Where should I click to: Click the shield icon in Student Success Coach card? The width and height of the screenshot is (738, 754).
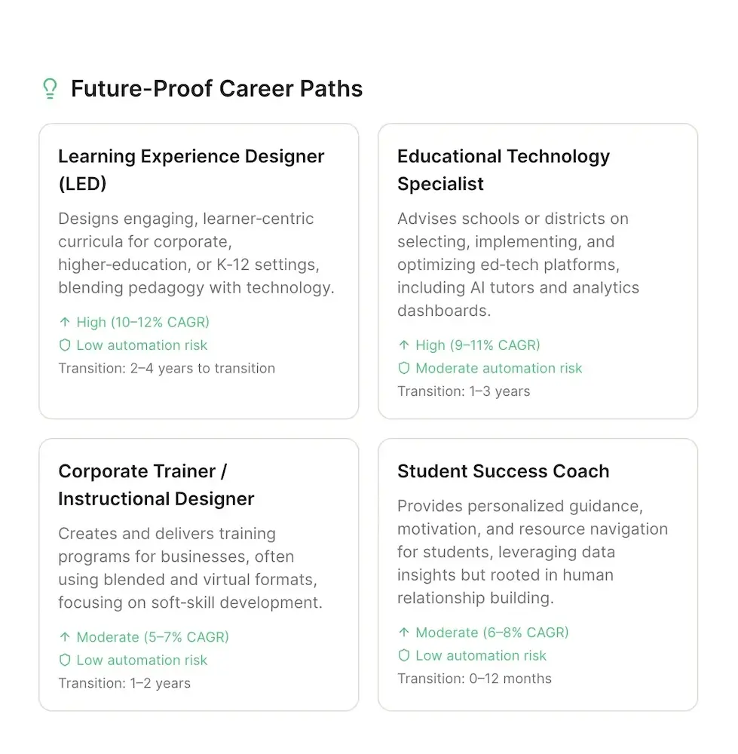pyautogui.click(x=404, y=656)
